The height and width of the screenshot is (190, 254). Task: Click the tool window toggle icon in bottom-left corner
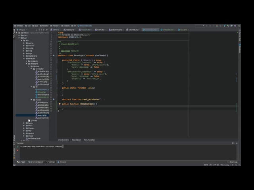tap(14, 165)
